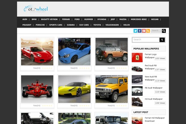
Task: Open the AUDI category
Action: [x=25, y=19]
